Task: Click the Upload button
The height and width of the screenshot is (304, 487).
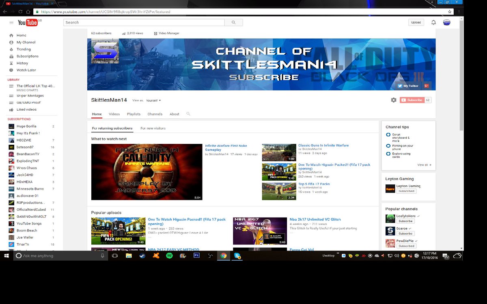Action: 416,23
